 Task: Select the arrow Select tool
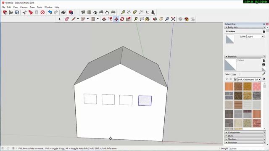point(60,19)
